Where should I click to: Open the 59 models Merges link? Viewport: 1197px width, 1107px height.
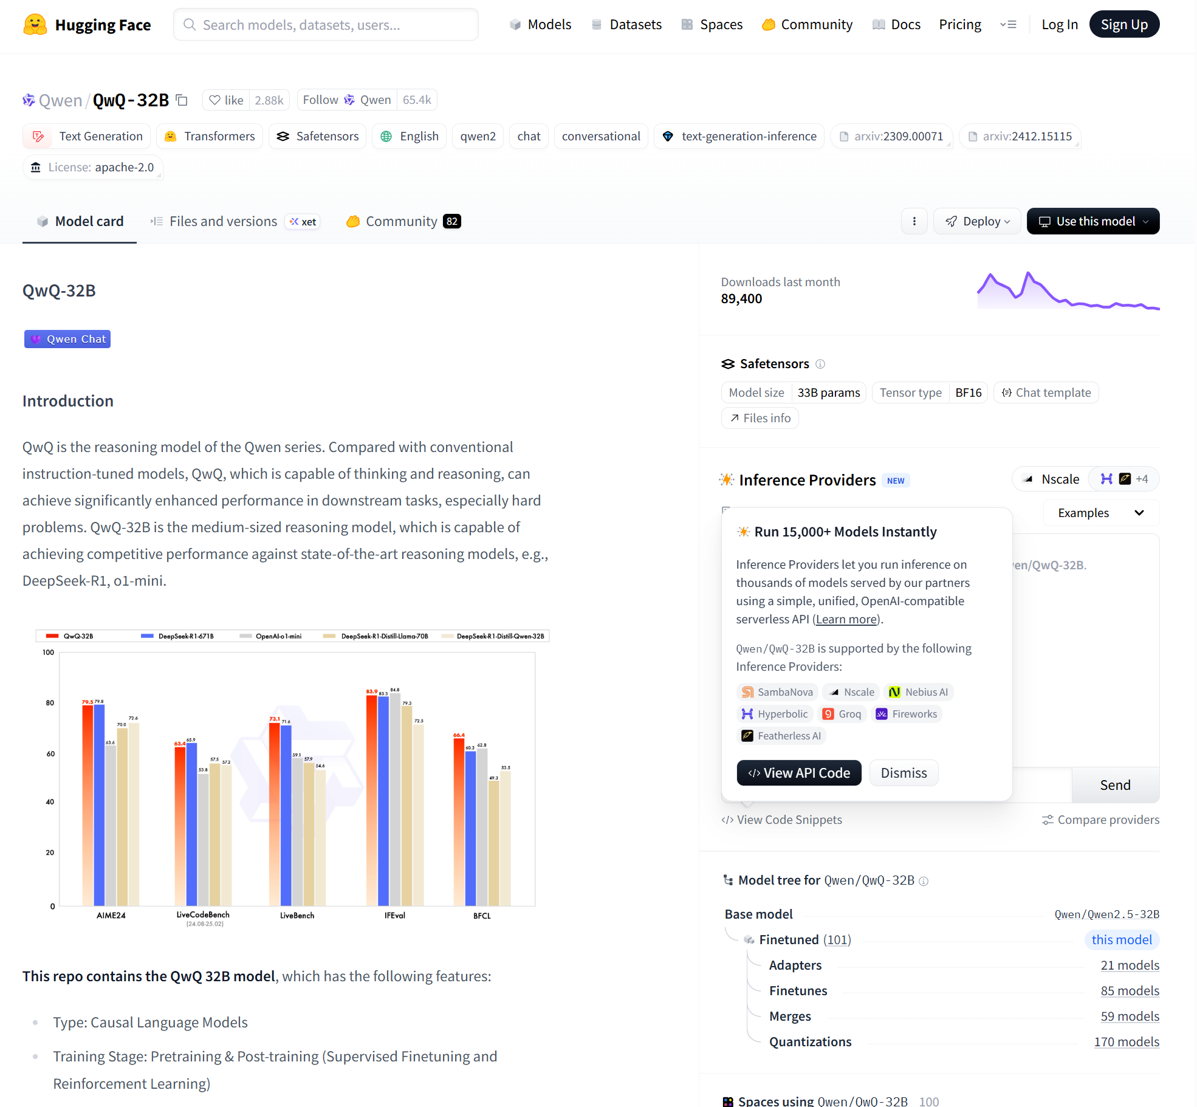[x=1130, y=1016]
